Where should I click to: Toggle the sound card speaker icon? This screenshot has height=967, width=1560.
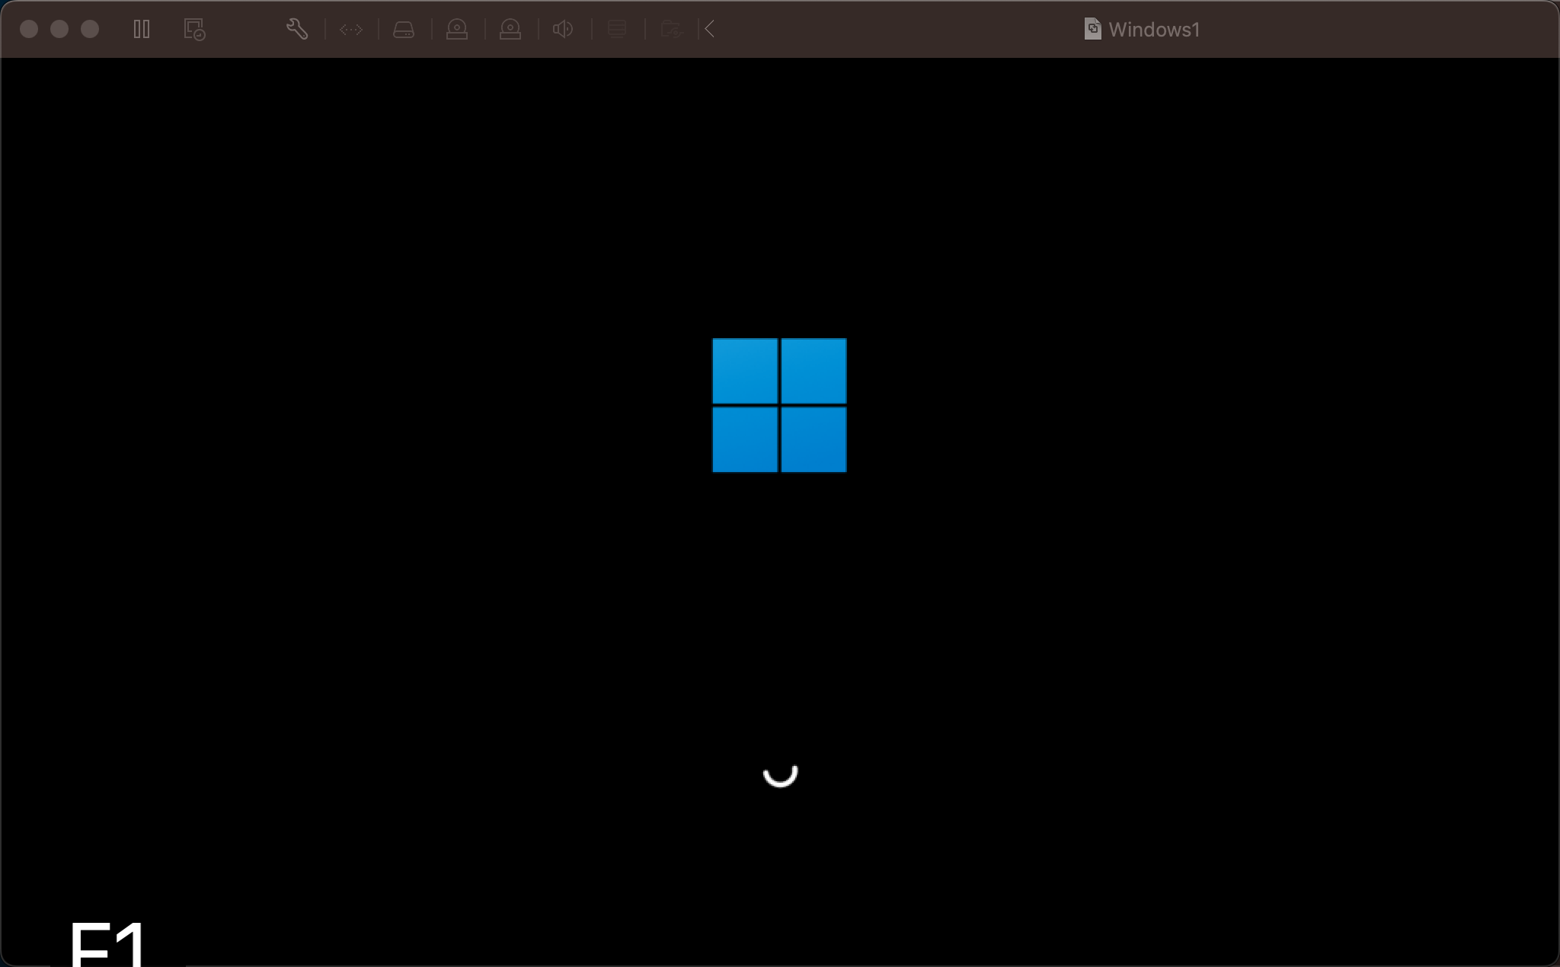(x=563, y=30)
